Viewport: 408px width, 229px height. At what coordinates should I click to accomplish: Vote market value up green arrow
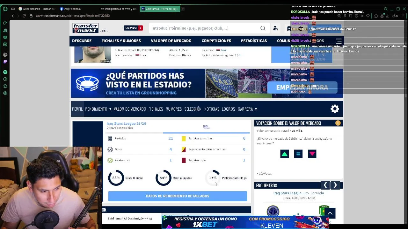284,154
